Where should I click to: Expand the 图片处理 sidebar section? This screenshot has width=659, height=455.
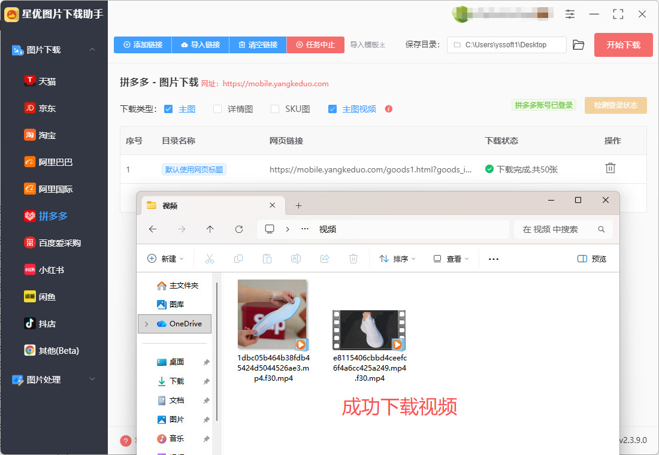(92, 379)
